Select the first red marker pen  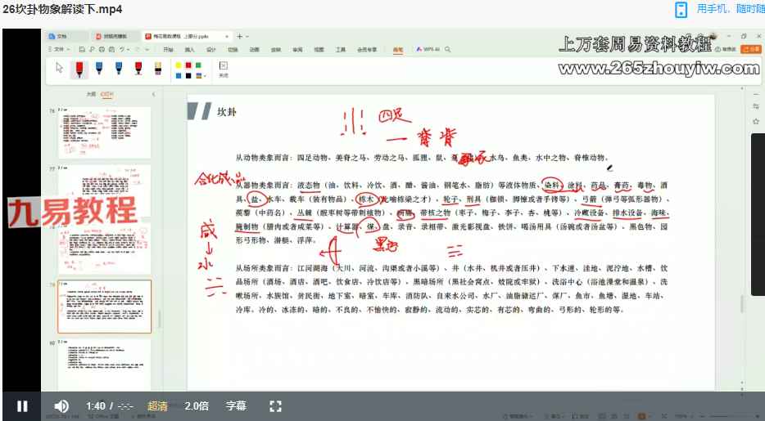coord(79,69)
